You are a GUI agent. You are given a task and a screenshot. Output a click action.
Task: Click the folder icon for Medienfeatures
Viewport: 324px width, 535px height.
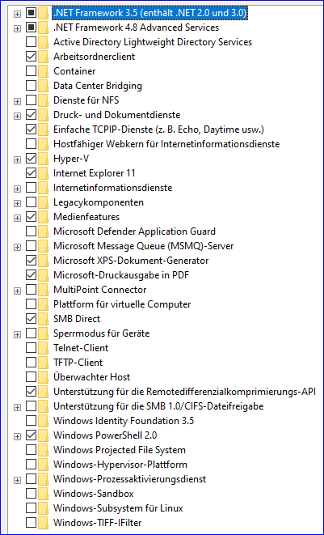(43, 217)
